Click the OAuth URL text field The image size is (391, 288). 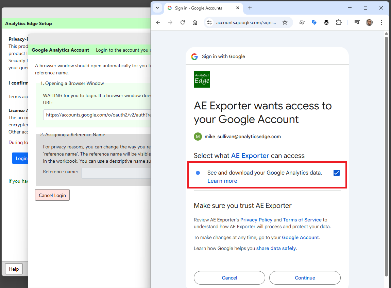click(97, 115)
